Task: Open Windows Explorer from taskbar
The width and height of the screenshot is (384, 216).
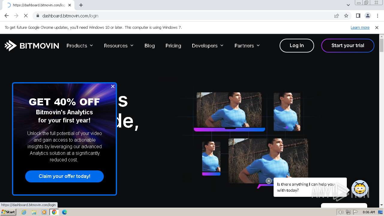Action: 34,212
